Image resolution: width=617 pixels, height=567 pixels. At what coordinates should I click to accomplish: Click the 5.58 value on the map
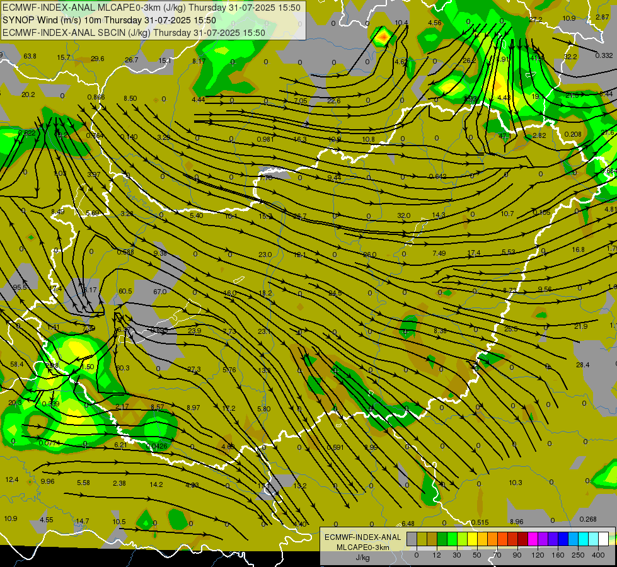83,483
